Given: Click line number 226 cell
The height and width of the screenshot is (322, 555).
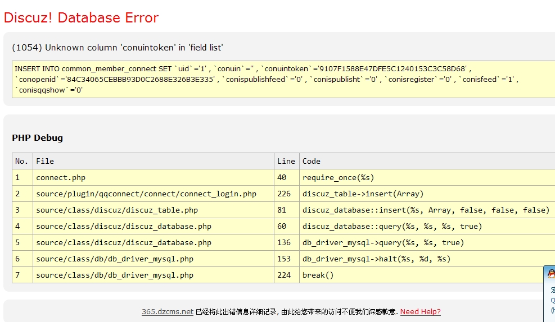Looking at the screenshot, I should 286,194.
